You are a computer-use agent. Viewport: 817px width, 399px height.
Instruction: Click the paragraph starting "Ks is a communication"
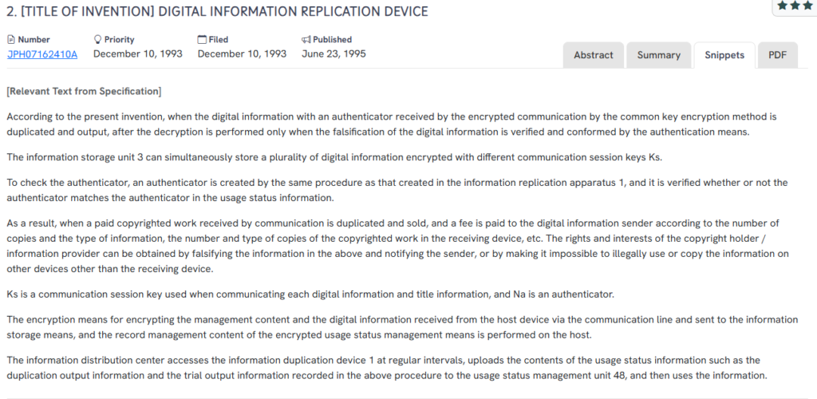click(310, 294)
